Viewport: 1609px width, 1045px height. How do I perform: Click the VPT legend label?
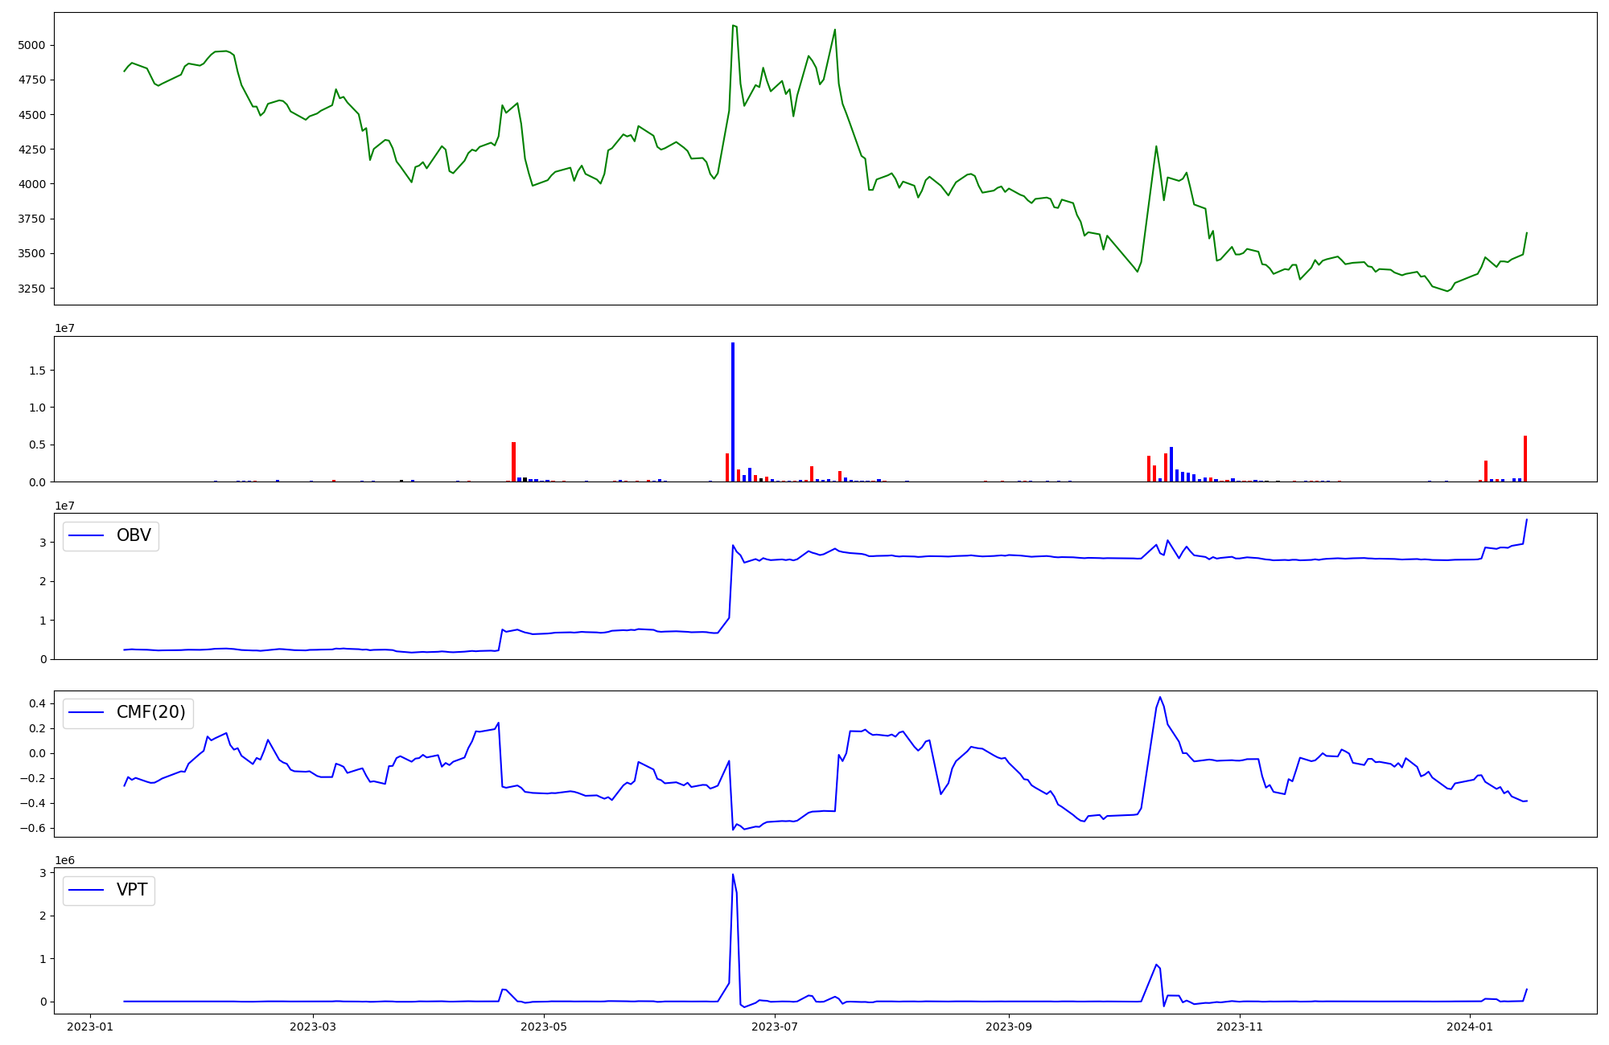coord(132,891)
